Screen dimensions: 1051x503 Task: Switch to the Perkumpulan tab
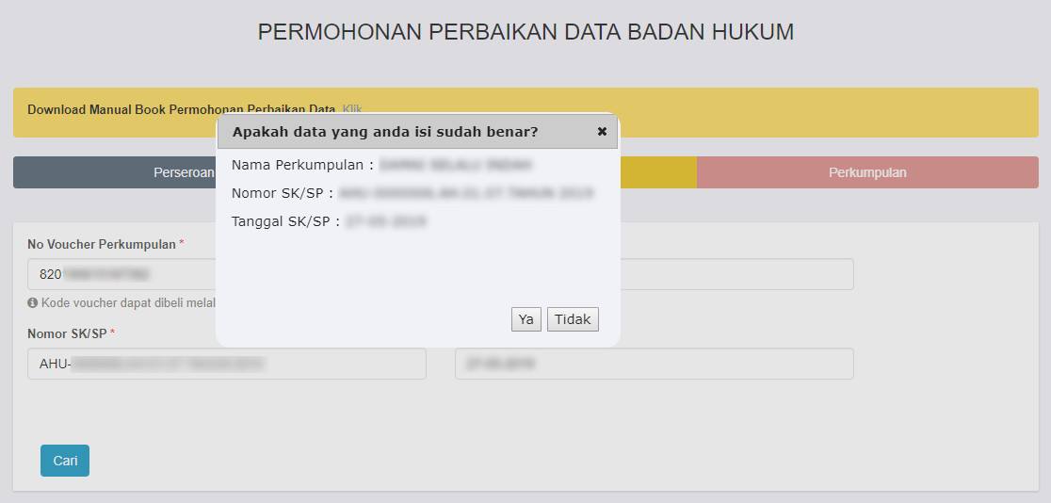[x=867, y=172]
